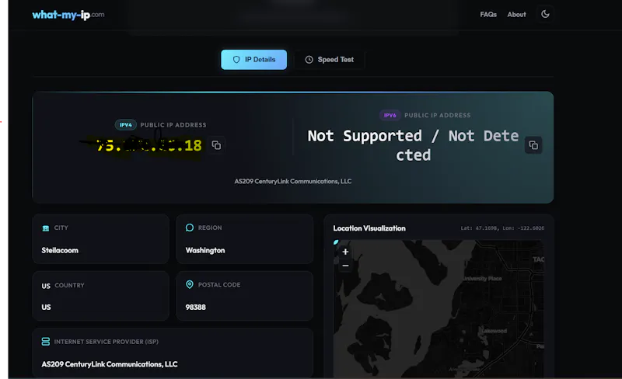The image size is (622, 379).
Task: Click the Region icon
Action: click(190, 228)
